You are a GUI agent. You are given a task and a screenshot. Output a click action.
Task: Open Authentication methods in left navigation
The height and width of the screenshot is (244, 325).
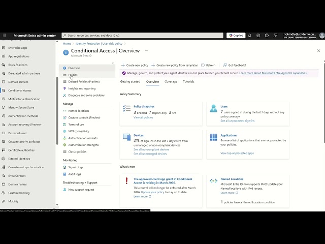point(23,116)
